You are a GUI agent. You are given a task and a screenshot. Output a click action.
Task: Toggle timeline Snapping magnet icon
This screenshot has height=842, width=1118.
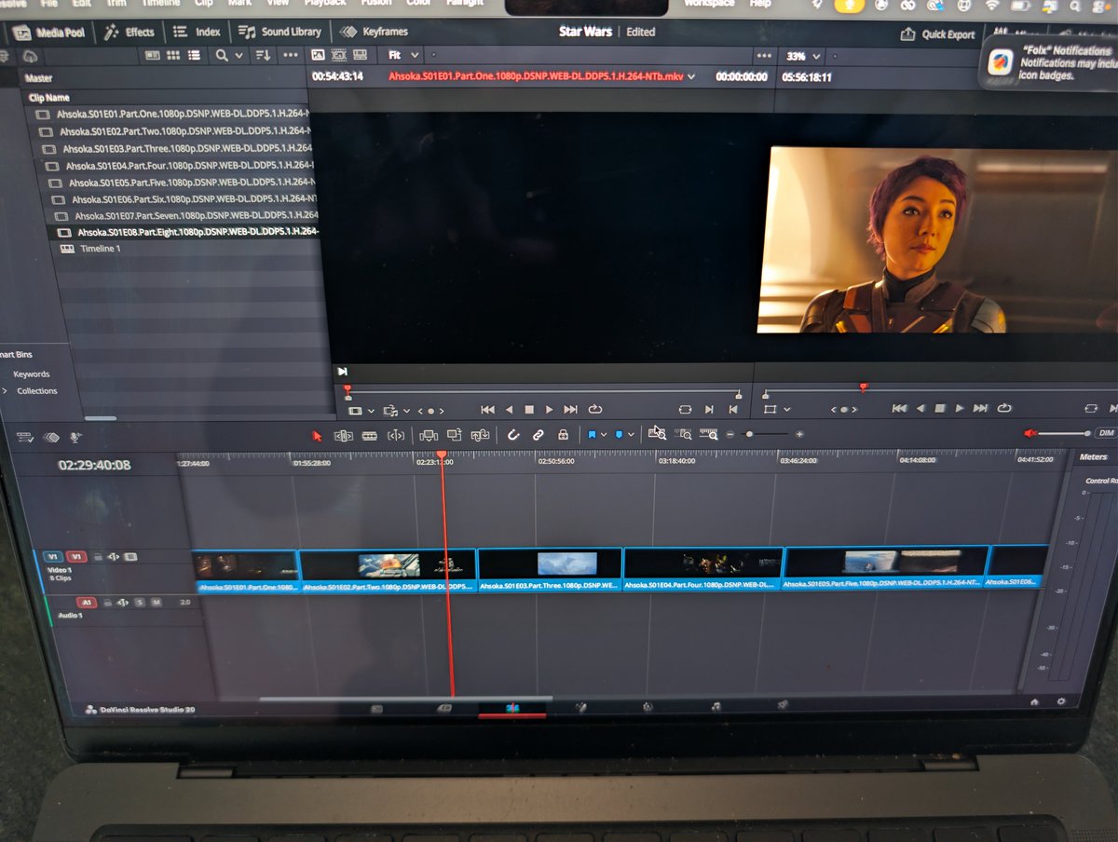(x=512, y=435)
